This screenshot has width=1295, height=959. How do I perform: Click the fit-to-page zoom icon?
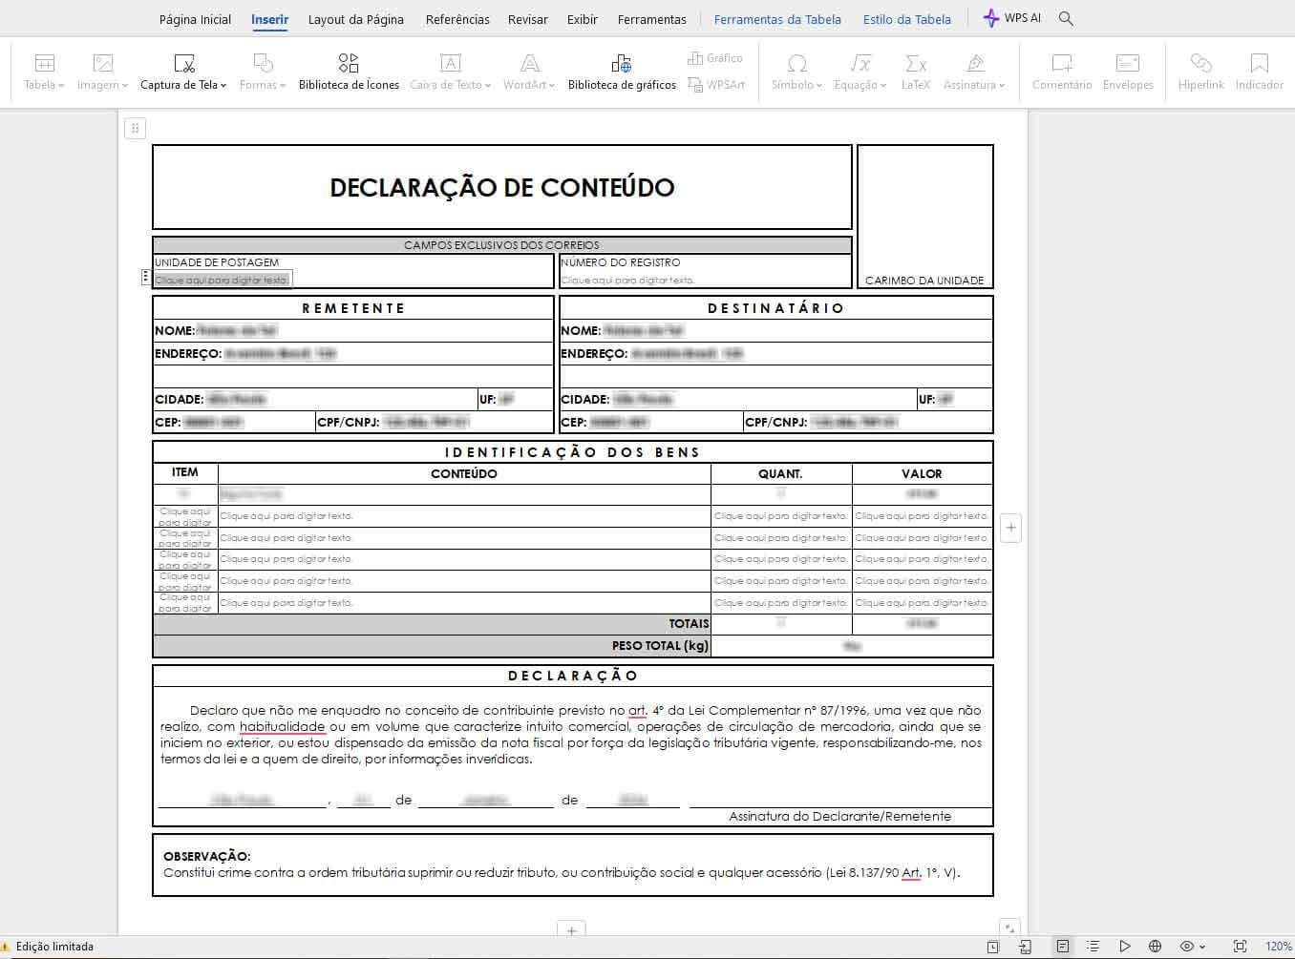coord(1240,947)
